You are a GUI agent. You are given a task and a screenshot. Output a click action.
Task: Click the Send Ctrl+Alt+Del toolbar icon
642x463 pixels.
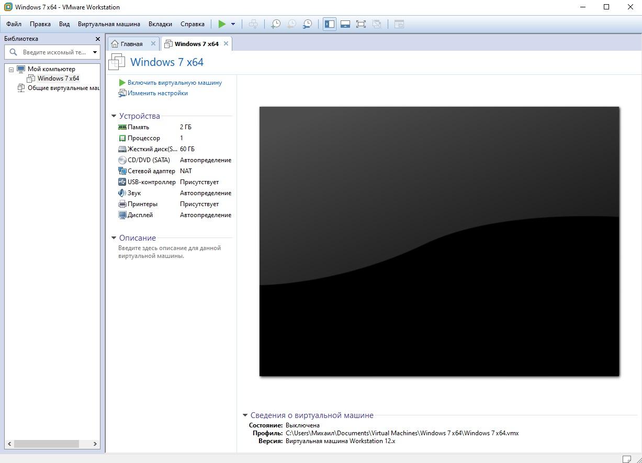pos(253,24)
